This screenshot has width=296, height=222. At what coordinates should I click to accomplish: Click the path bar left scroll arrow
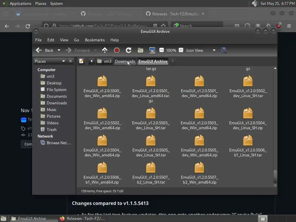click(x=92, y=61)
